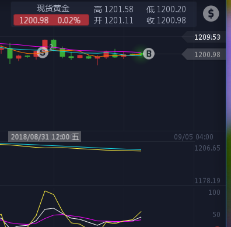Select the 现货黄金 instrument title
This screenshot has width=231, height=227.
tap(53, 8)
